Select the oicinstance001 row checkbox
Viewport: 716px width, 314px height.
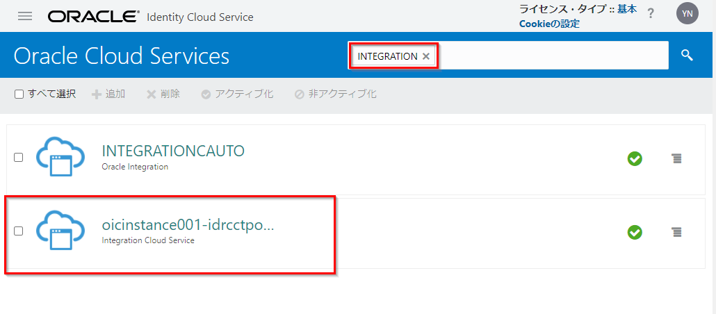(19, 231)
